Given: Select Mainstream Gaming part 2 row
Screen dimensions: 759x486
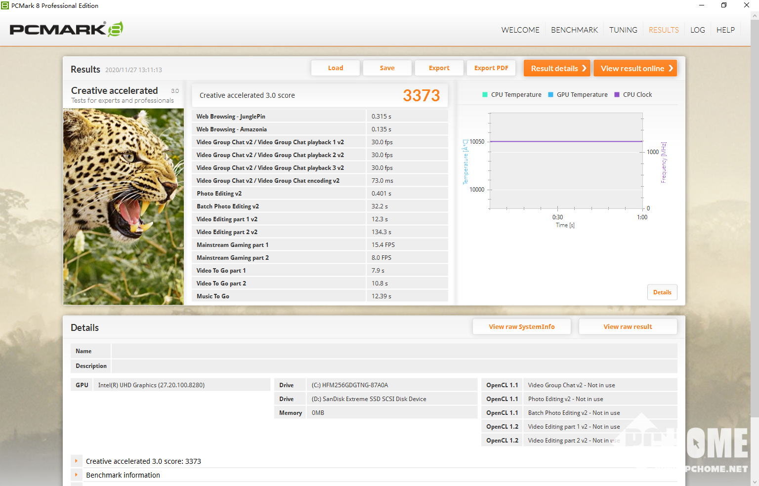Looking at the screenshot, I should (320, 258).
